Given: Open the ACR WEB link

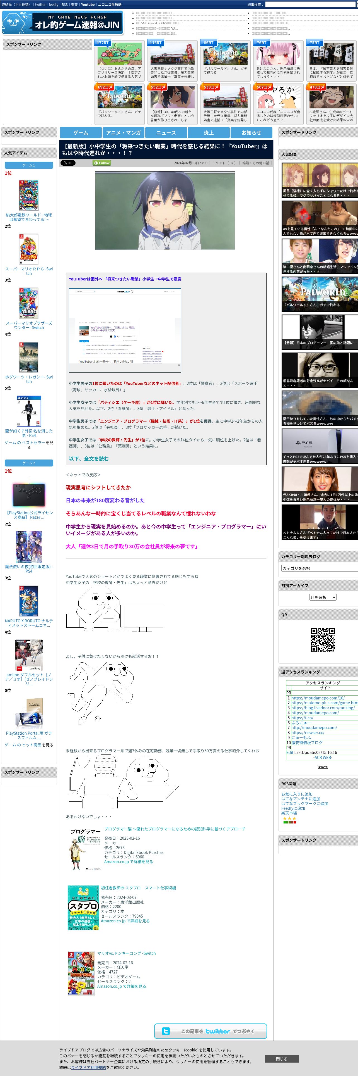Looking at the screenshot, I should click(x=323, y=757).
